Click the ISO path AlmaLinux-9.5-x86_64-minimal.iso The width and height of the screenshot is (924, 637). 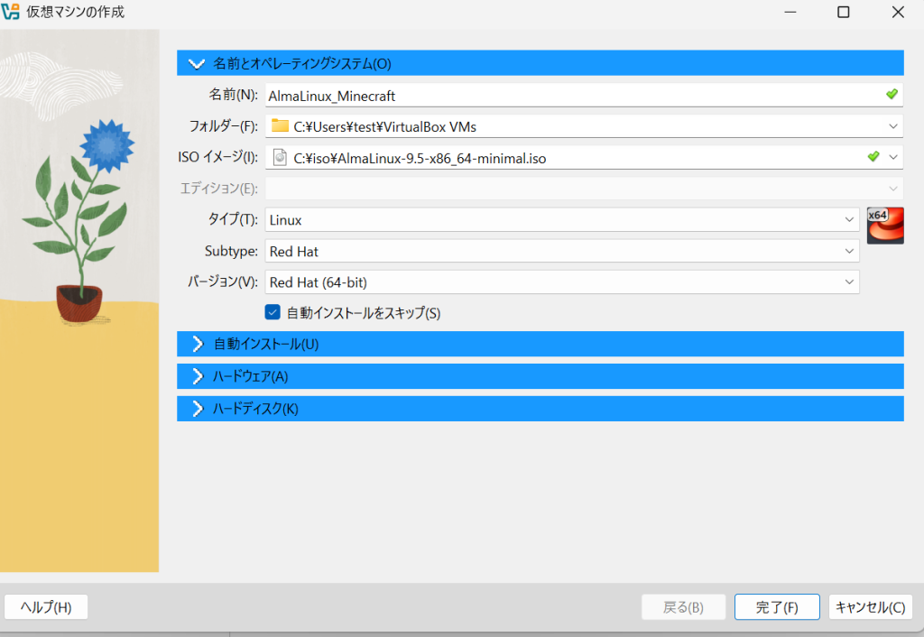point(420,159)
